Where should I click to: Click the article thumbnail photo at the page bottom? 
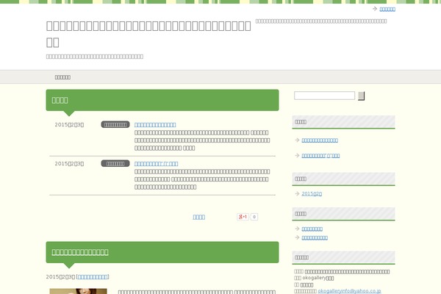(x=78, y=291)
